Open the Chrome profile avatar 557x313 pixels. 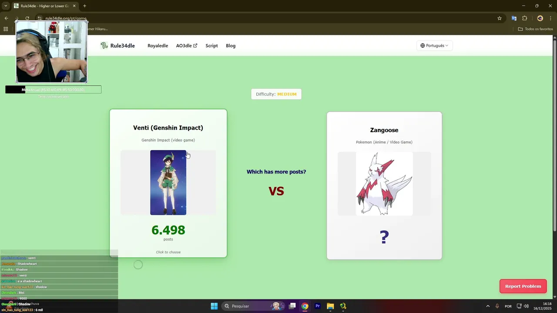coord(540,18)
